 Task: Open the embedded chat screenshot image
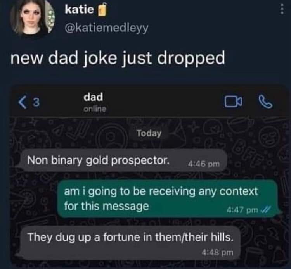coord(150,176)
